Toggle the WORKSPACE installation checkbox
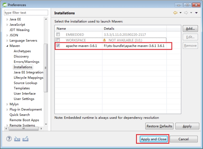Screen dimensions: 203x149 (58, 40)
